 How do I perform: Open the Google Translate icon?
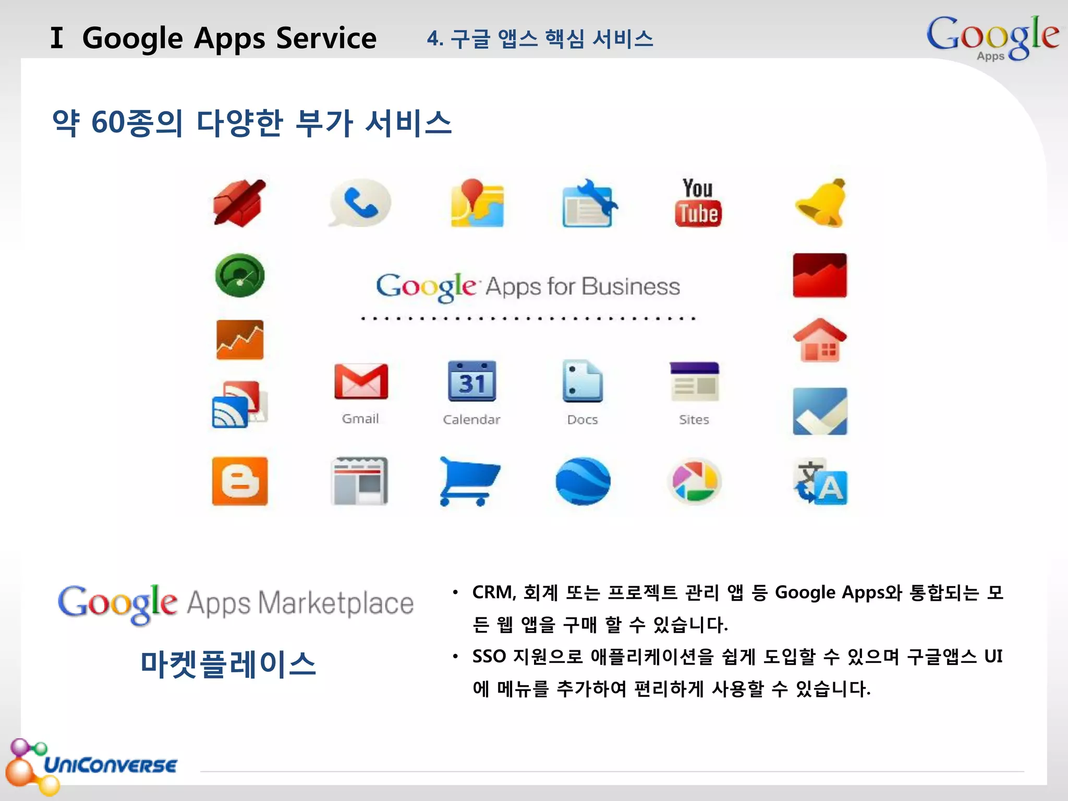pyautogui.click(x=821, y=482)
